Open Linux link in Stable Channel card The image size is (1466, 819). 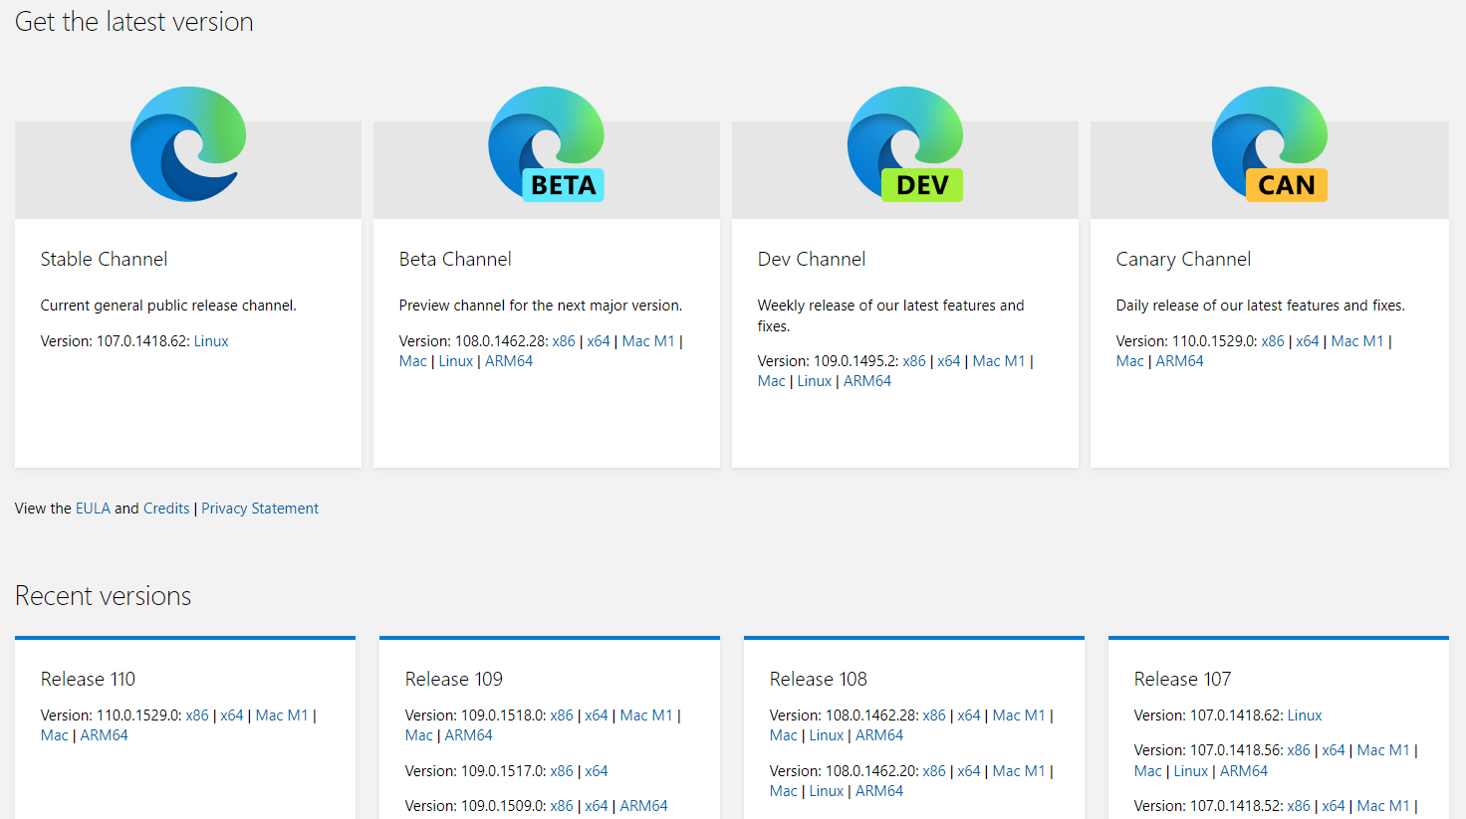coord(211,341)
